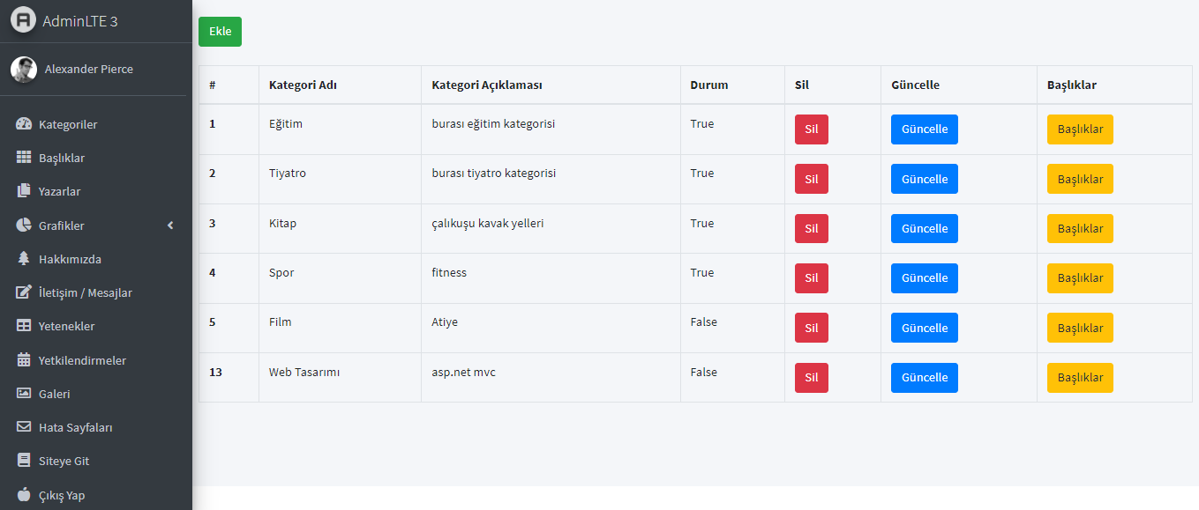Open Başlıklar for the Eğitim row
Viewport: 1199px width, 510px height.
coord(1080,129)
